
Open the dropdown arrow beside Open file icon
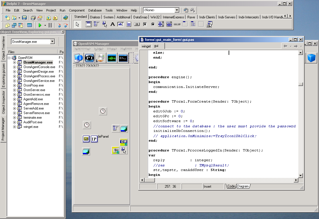point(19,18)
